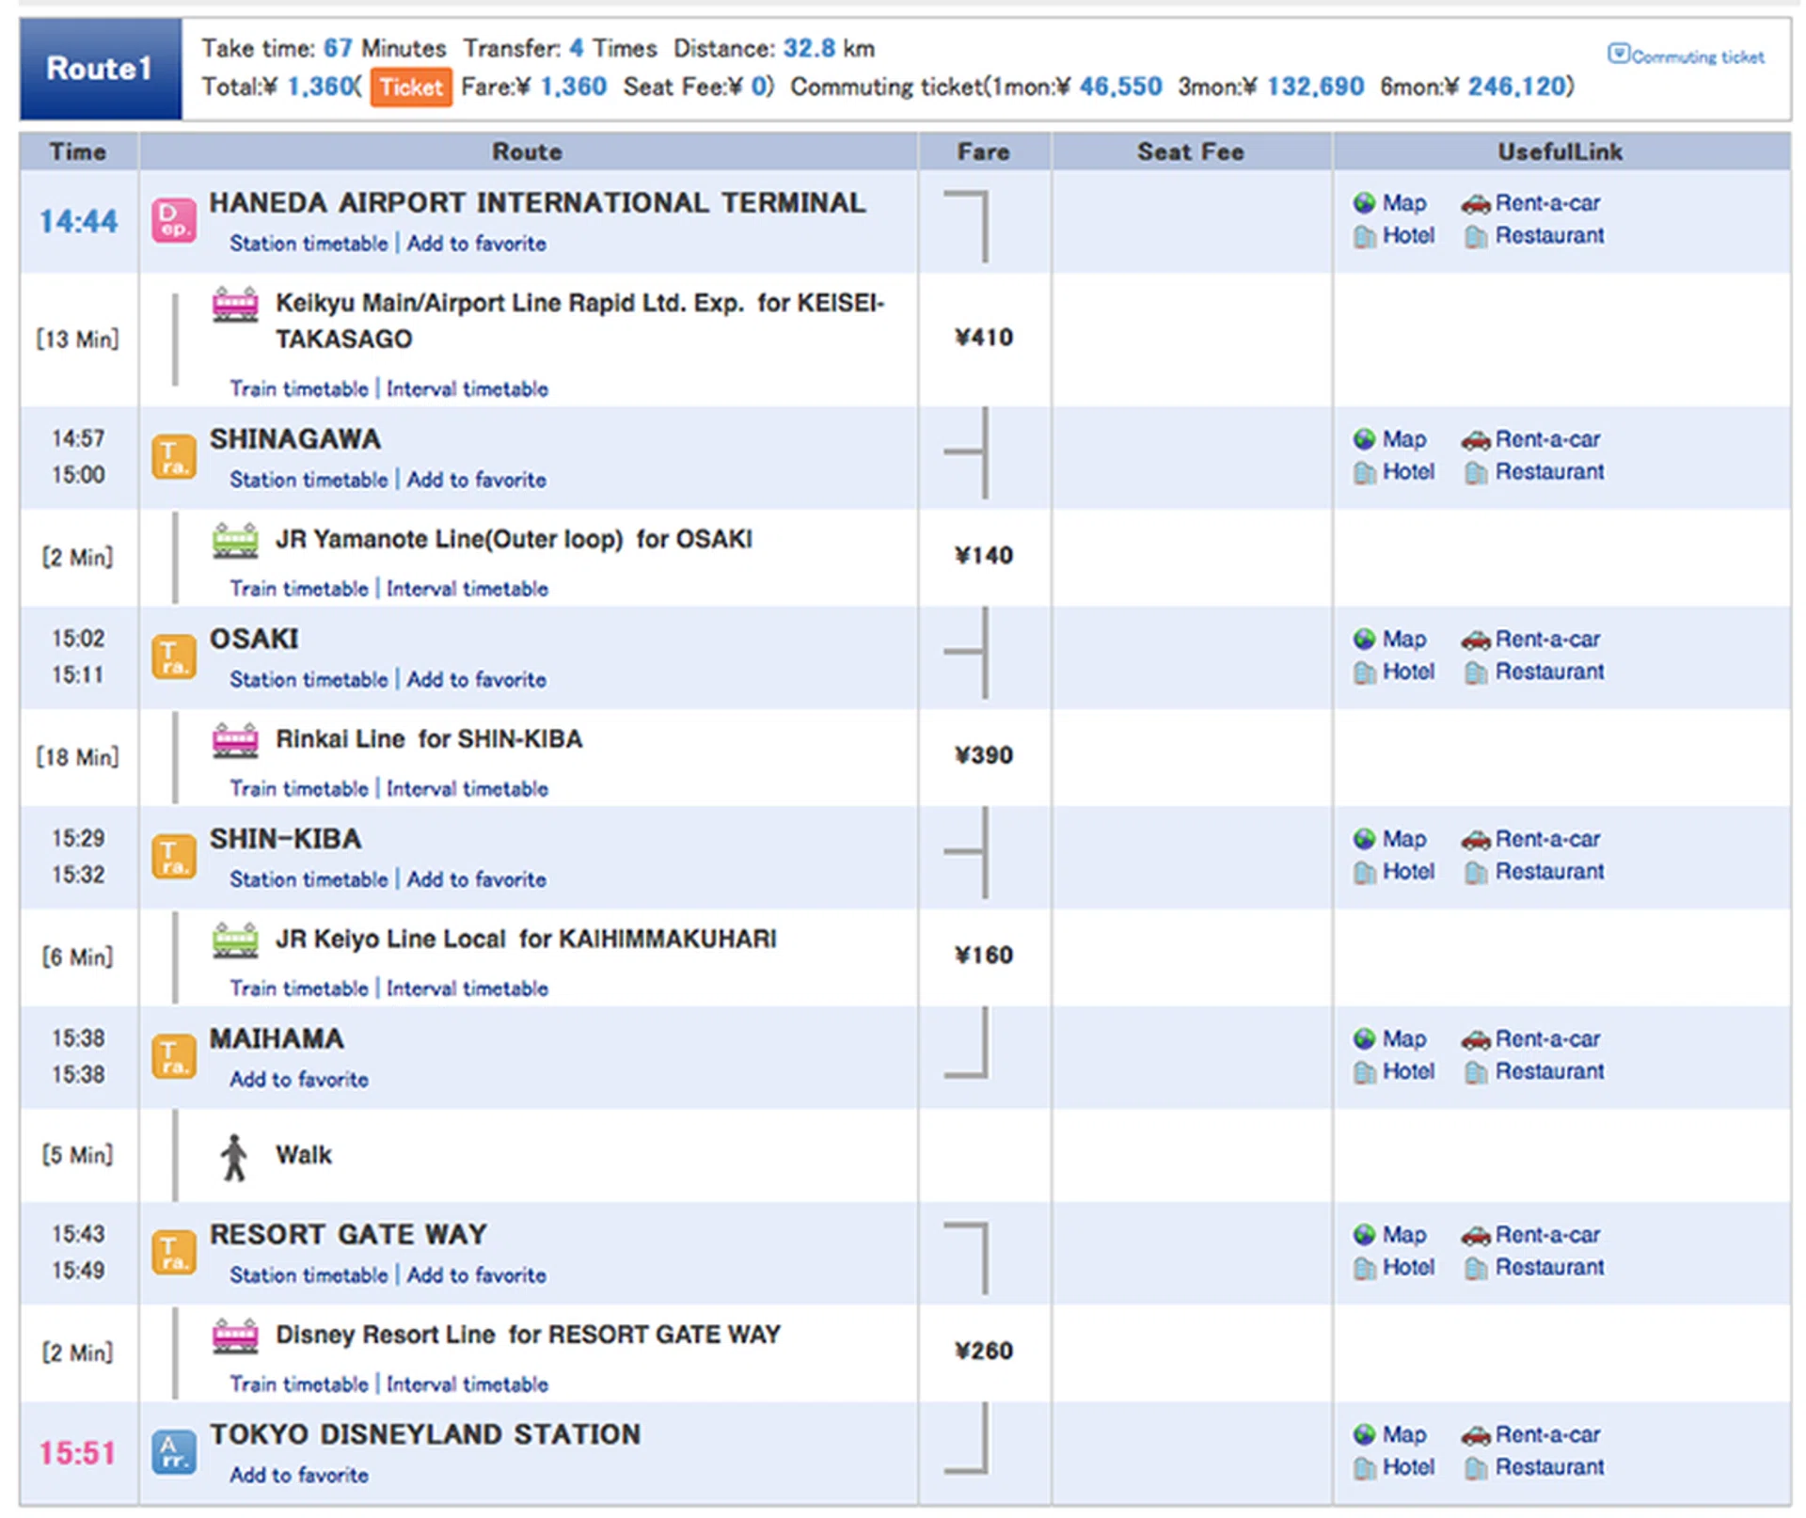Viewport: 1806px width, 1518px height.
Task: Click the Hotel icon for Maihama
Action: (x=1364, y=1072)
